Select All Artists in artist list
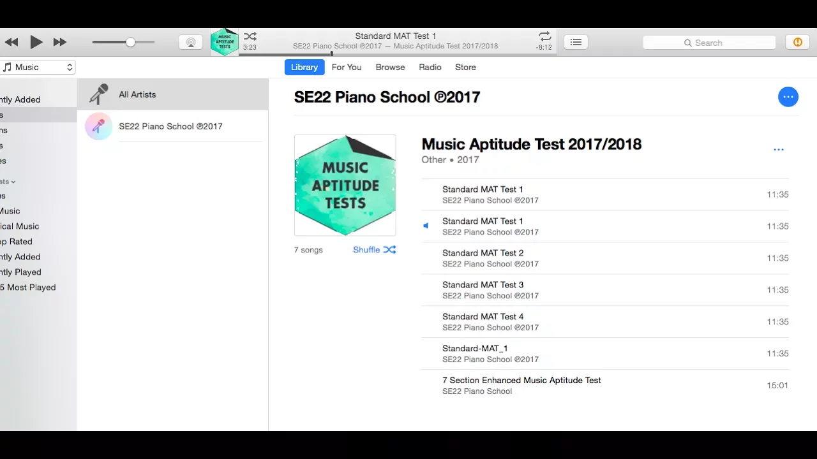Viewport: 817px width, 459px height. [x=173, y=94]
